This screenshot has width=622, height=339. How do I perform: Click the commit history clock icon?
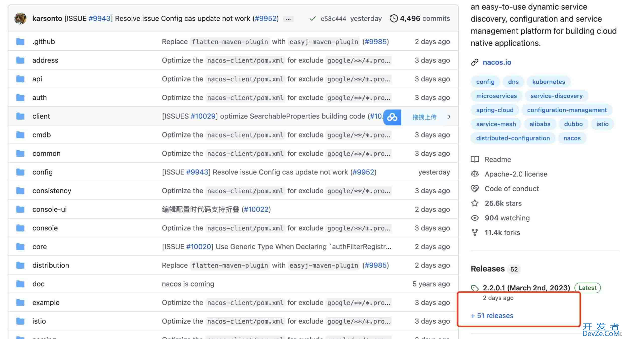(x=394, y=18)
